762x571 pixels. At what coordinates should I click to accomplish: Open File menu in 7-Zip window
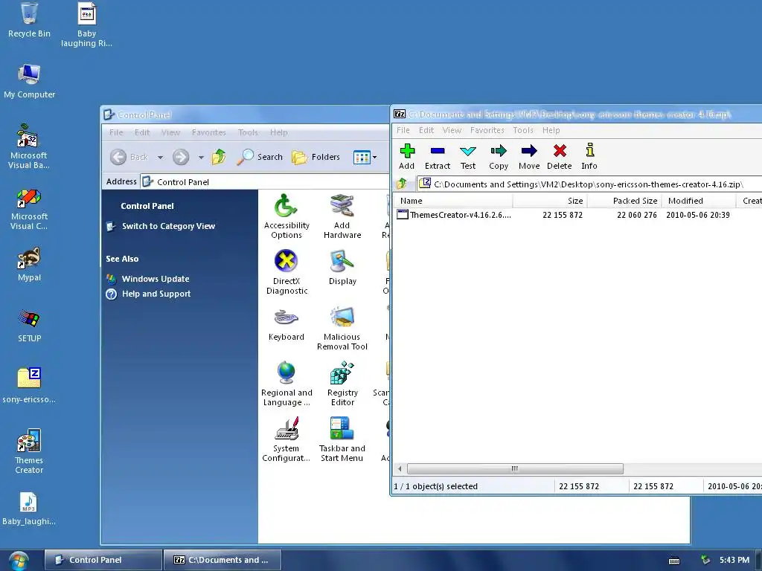tap(403, 130)
